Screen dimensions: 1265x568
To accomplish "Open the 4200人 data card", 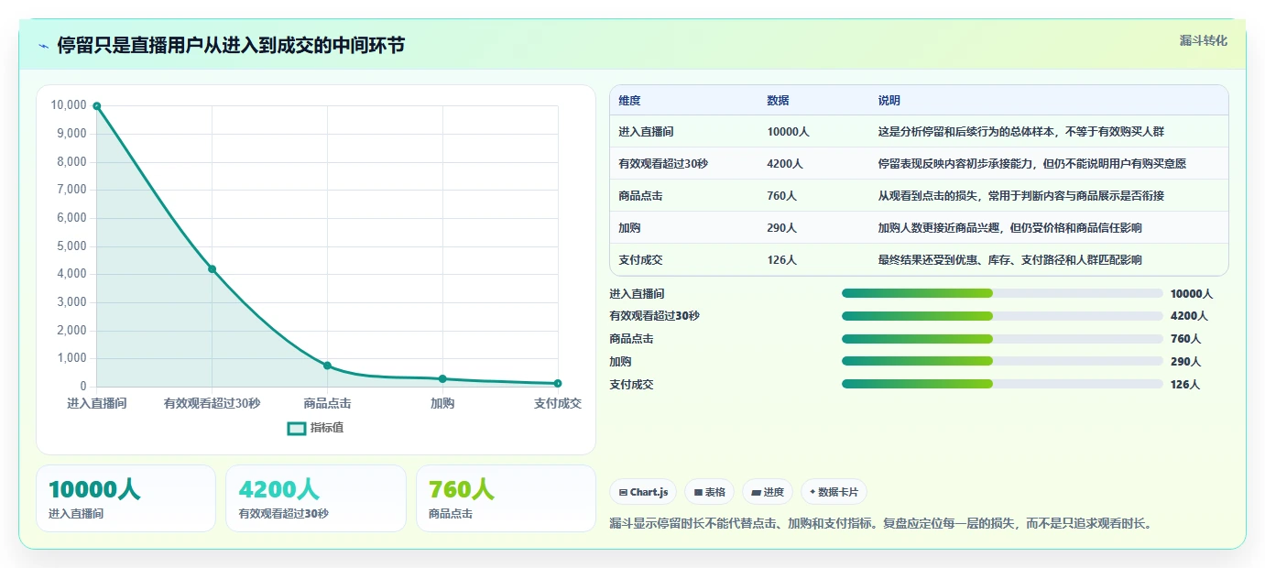I will coord(315,498).
